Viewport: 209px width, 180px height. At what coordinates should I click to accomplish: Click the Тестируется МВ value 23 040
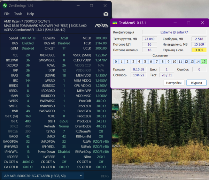[x=149, y=39]
